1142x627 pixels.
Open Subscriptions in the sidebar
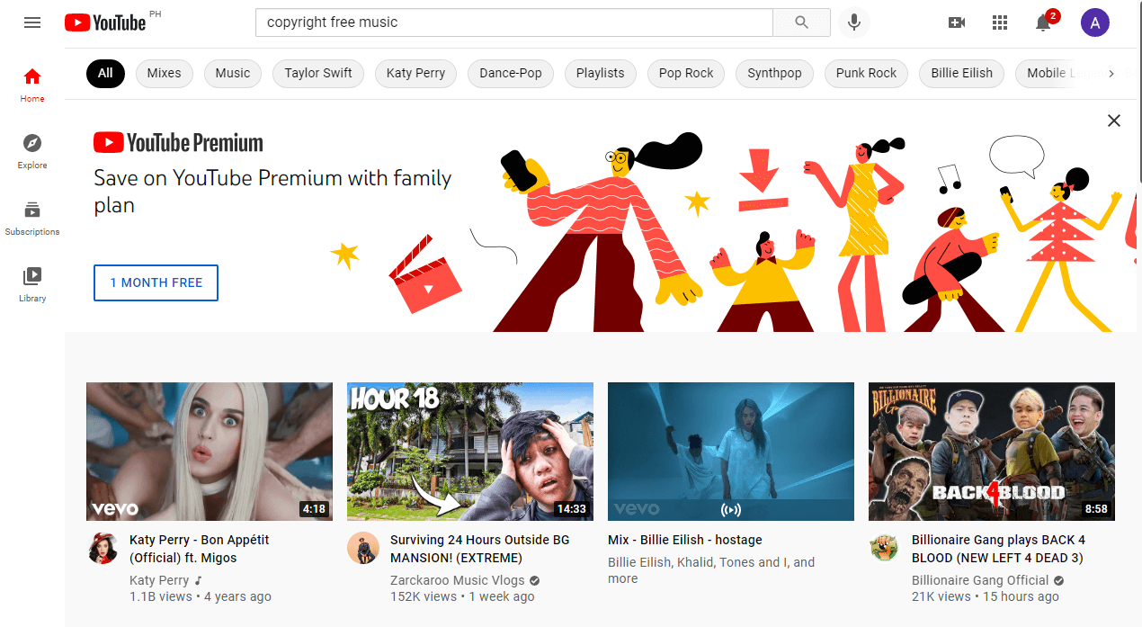pos(32,217)
